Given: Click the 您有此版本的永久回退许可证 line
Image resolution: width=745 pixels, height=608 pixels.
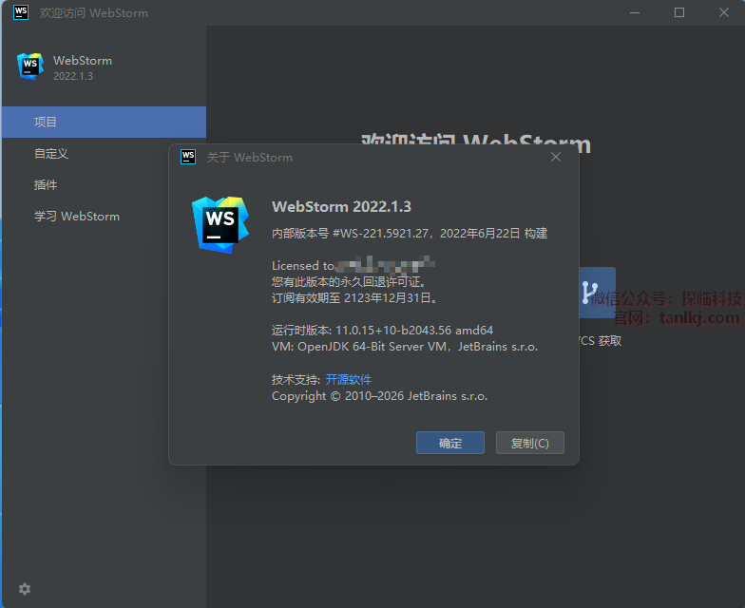Looking at the screenshot, I should point(348,281).
